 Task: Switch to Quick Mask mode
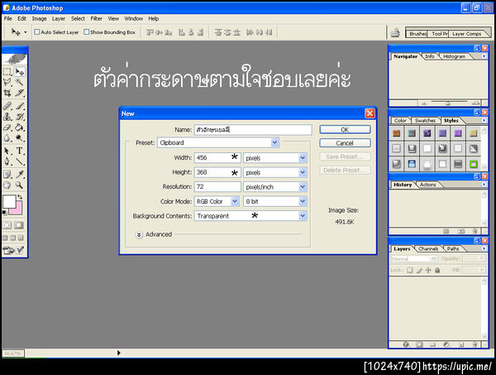point(19,225)
